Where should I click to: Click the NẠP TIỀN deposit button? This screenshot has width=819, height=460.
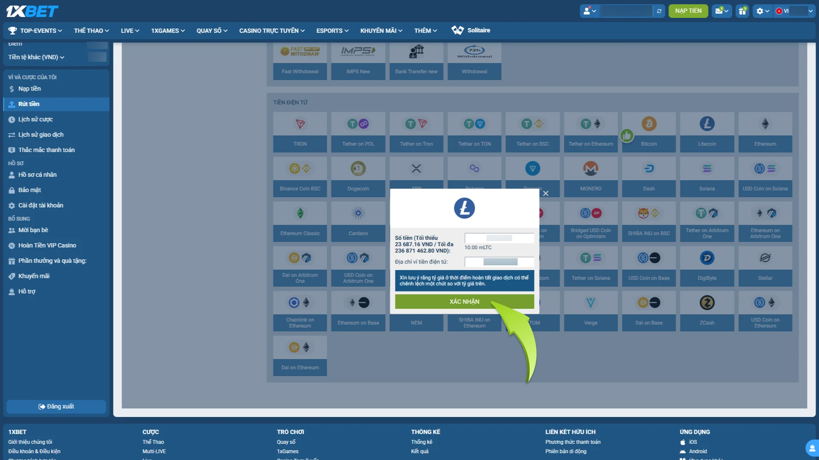pos(688,11)
